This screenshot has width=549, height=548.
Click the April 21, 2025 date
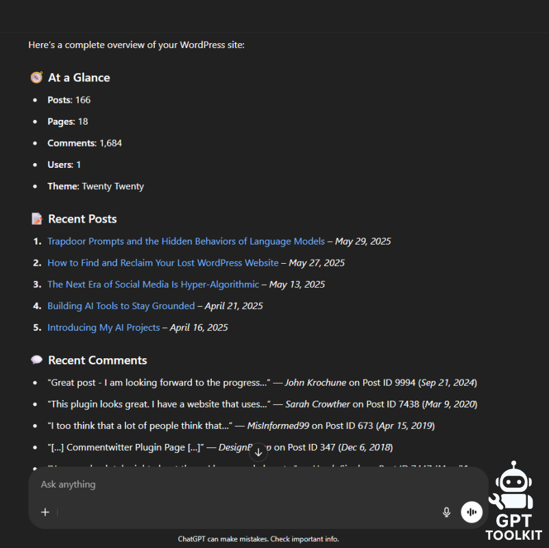point(234,306)
